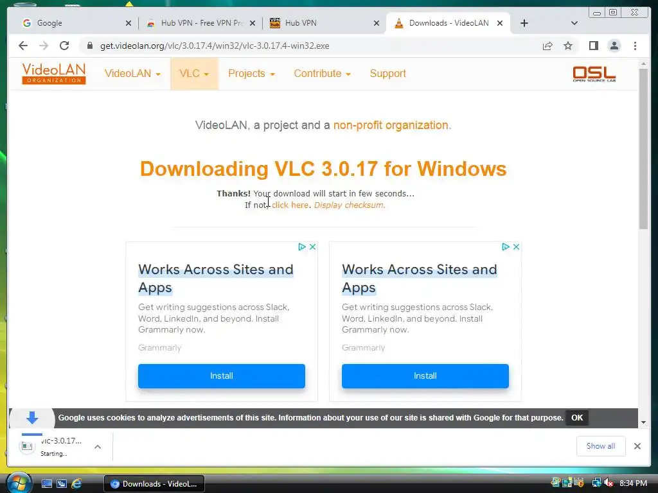The image size is (658, 493).
Task: Click the network tray icon
Action: 596,483
